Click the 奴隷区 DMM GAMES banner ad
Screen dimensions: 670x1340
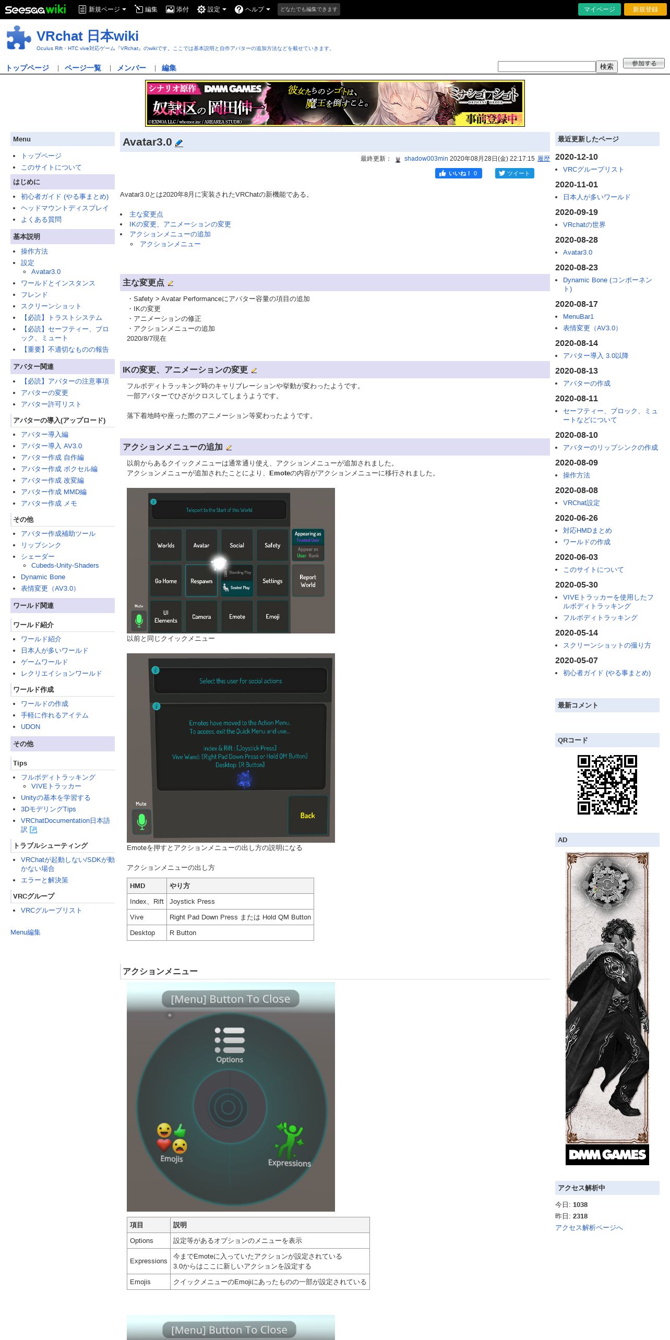(x=335, y=103)
